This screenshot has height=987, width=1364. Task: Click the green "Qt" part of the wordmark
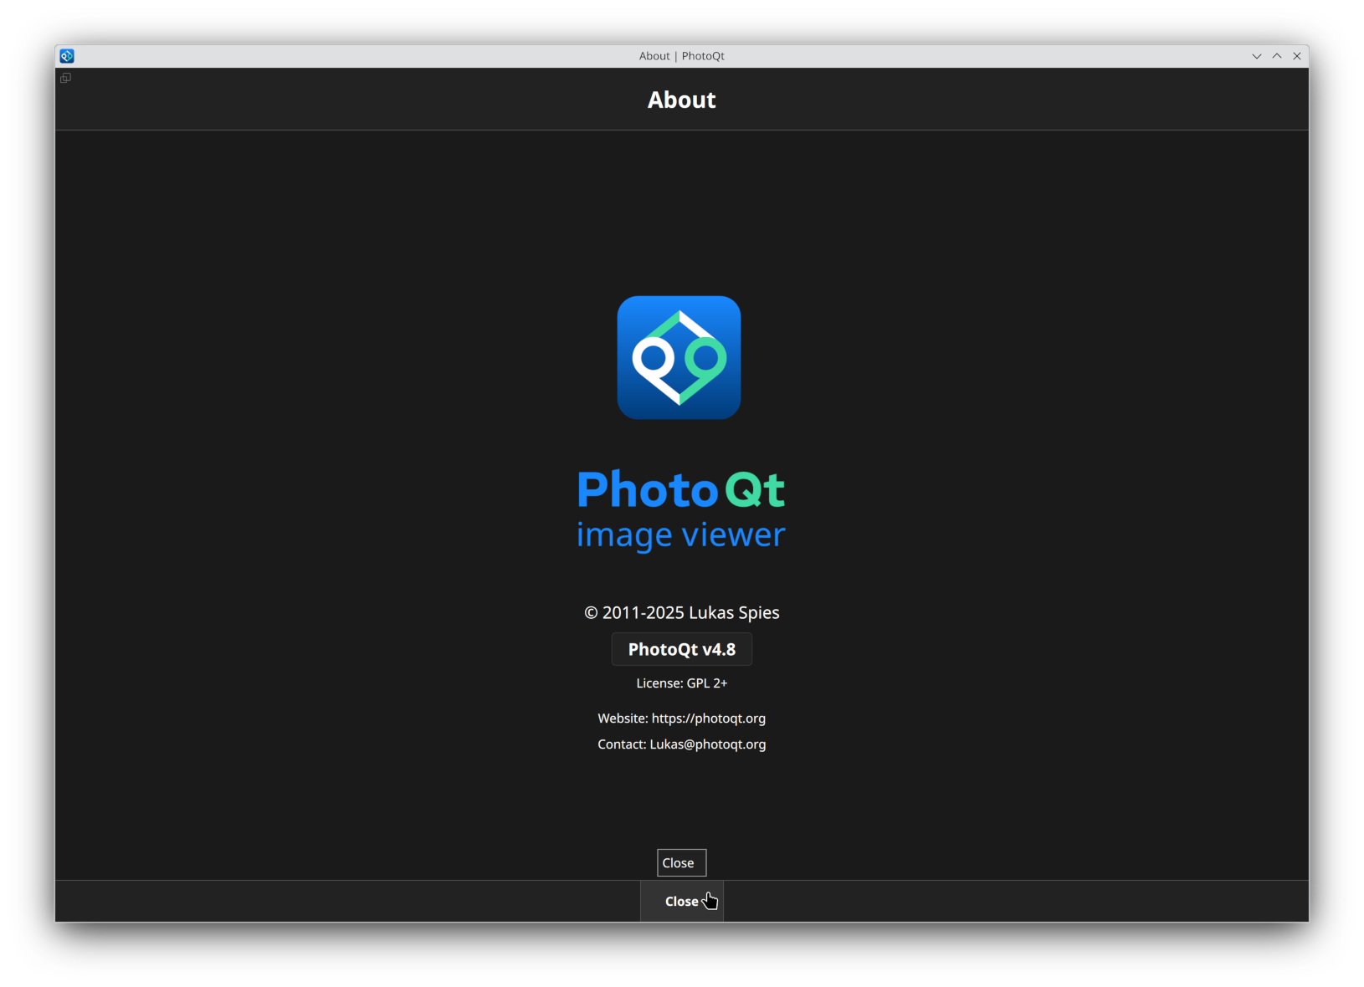pos(754,489)
